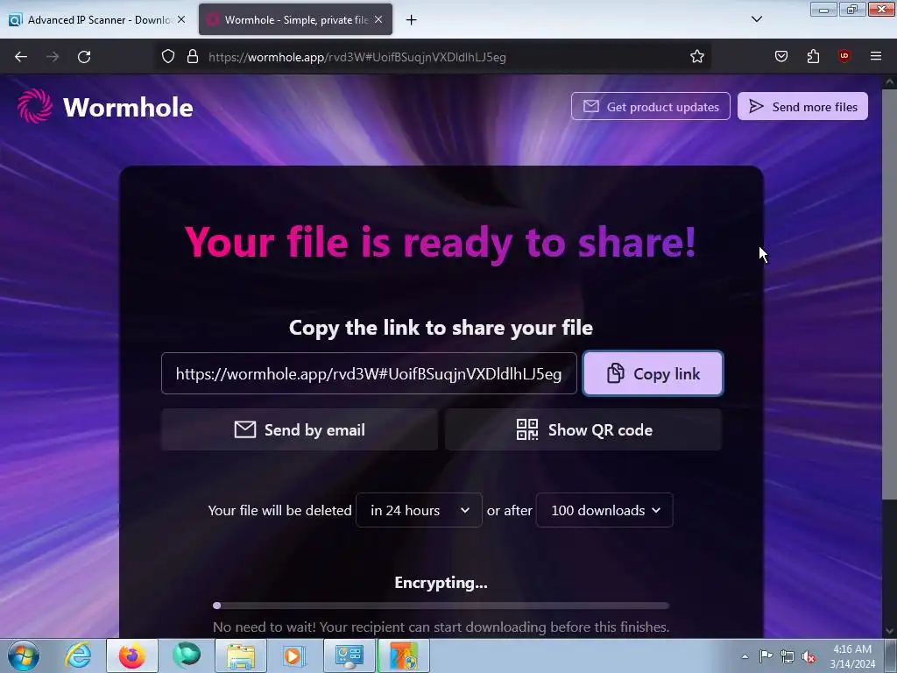This screenshot has width=897, height=673.
Task: Click 'Your file will be deleted' label
Action: click(279, 511)
